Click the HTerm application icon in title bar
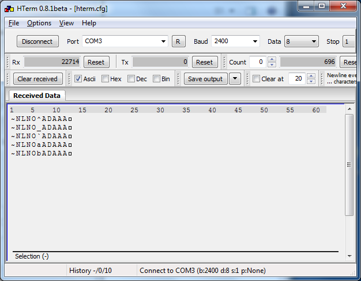The width and height of the screenshot is (361, 281). [x=9, y=9]
